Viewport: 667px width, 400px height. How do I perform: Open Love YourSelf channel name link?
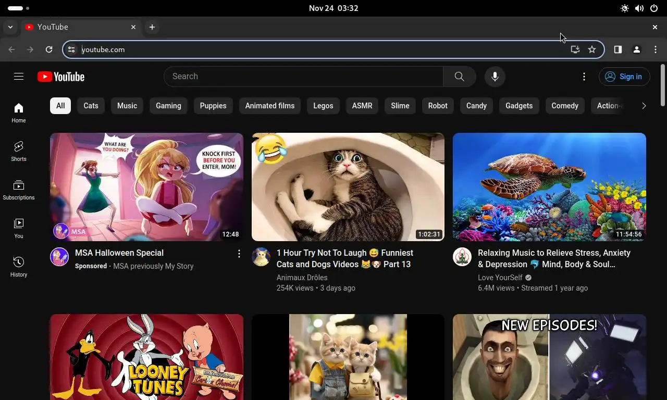(x=500, y=278)
